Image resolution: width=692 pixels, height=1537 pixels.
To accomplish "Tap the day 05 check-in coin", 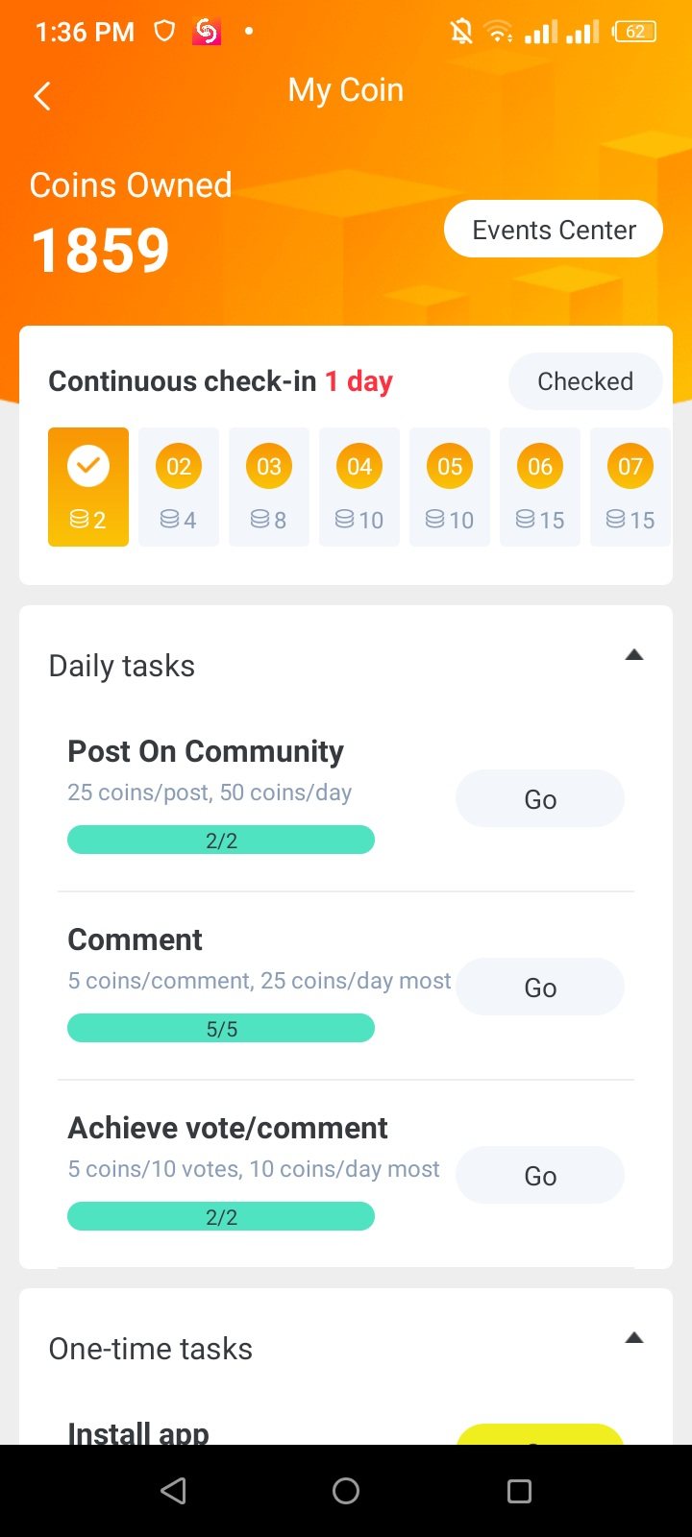I will coord(450,467).
